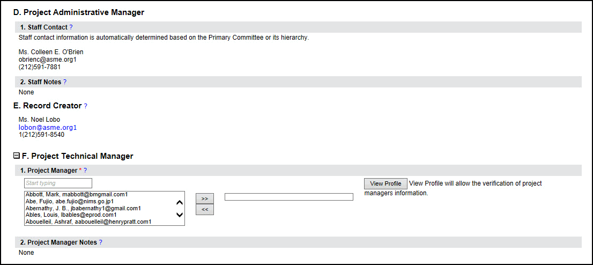The image size is (593, 265).
Task: Click help icon next to Staff Contact
Action: [x=71, y=27]
